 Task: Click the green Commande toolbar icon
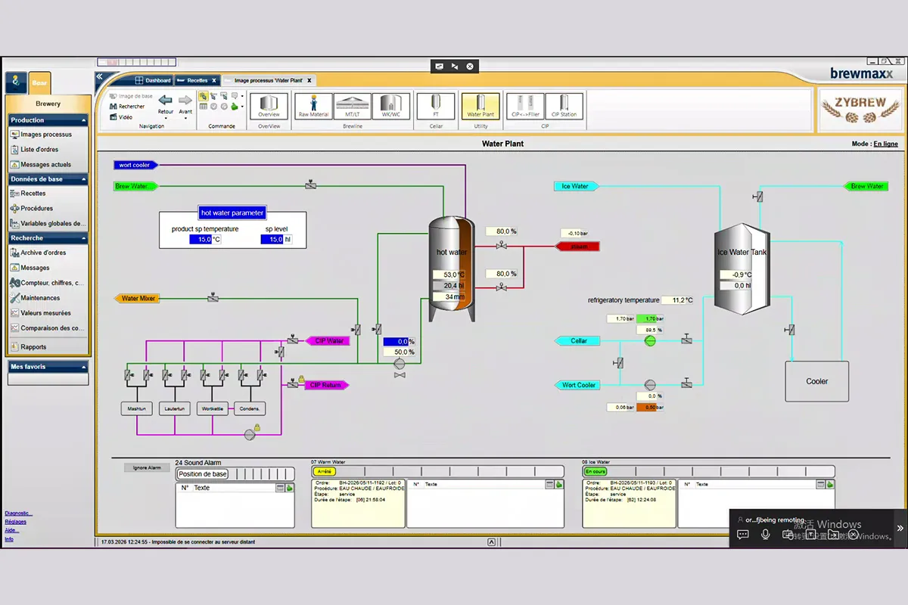[235, 107]
